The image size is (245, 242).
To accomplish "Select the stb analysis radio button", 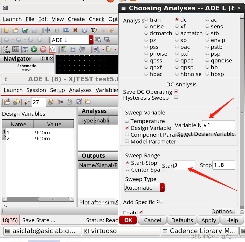I will point(207,33).
